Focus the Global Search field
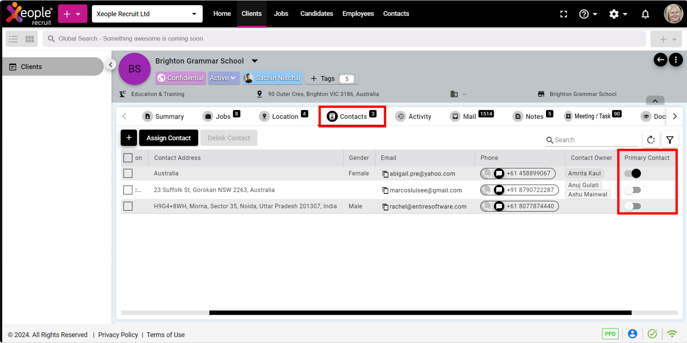The height and width of the screenshot is (343, 687). click(344, 39)
